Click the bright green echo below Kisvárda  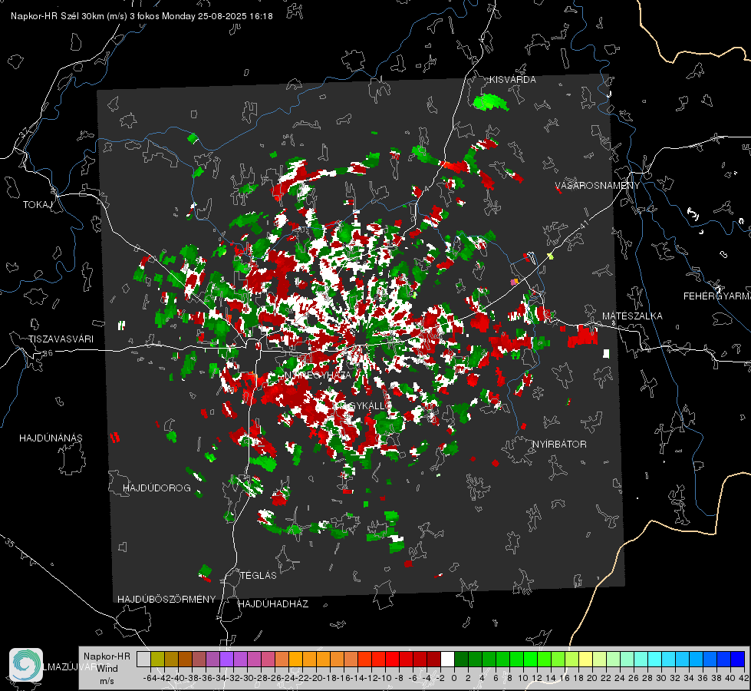(x=490, y=102)
